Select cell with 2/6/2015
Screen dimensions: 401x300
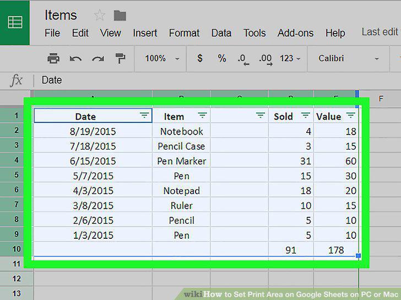click(x=93, y=221)
